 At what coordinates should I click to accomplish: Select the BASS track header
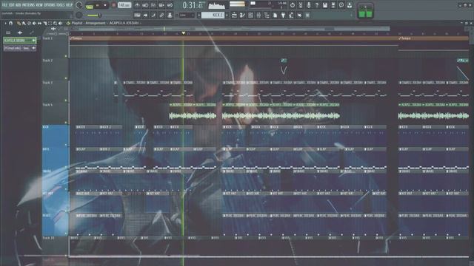click(56, 157)
